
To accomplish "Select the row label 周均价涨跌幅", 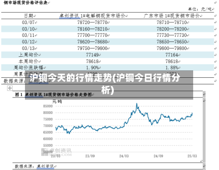I will (28, 68).
